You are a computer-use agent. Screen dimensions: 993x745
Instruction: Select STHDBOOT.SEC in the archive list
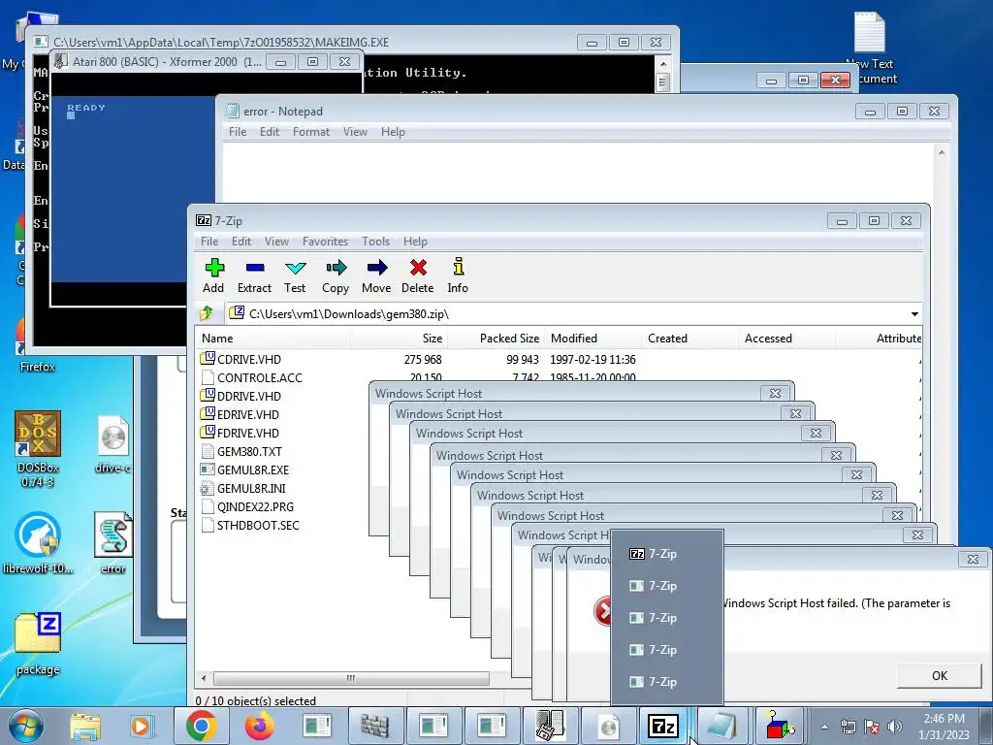coord(258,525)
